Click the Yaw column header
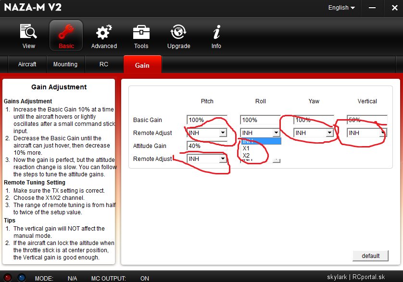403x282 pixels. (314, 101)
